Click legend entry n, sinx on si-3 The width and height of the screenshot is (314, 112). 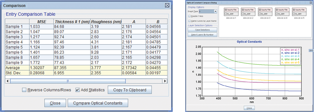[290, 56]
